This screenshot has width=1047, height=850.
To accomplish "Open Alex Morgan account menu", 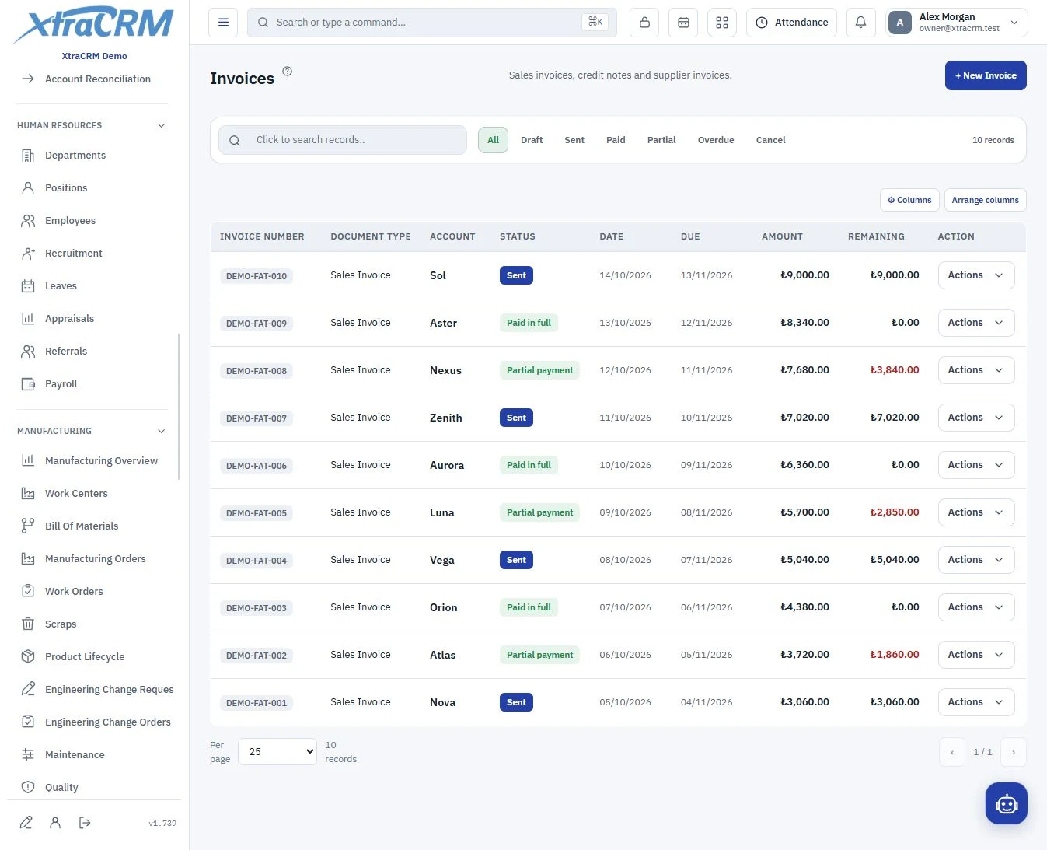I will click(957, 23).
